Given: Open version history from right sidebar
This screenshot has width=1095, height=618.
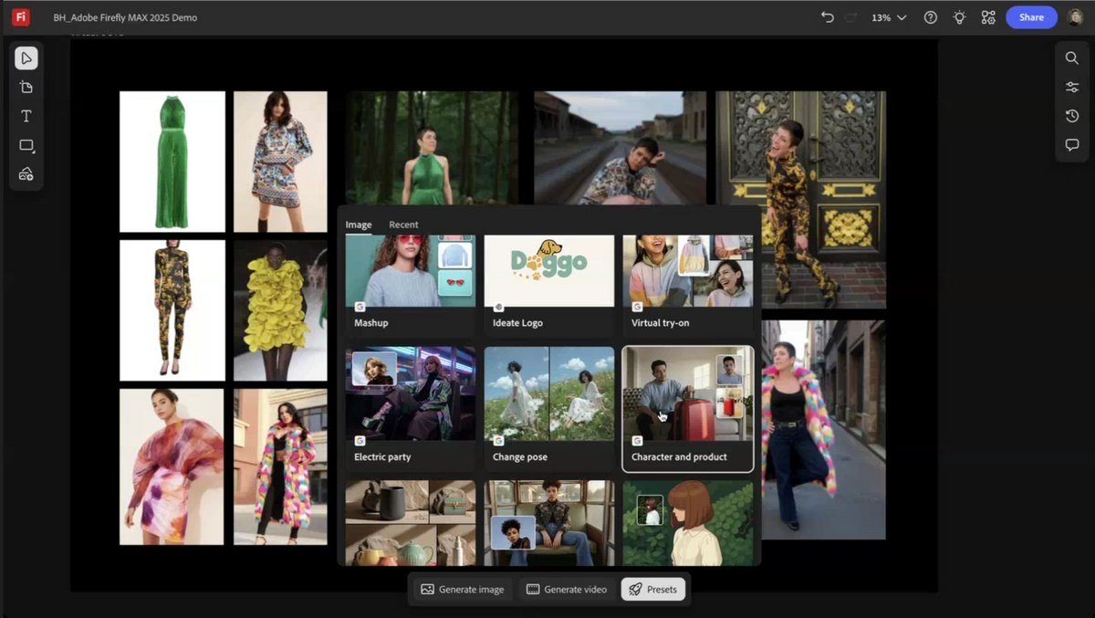Looking at the screenshot, I should pos(1071,116).
